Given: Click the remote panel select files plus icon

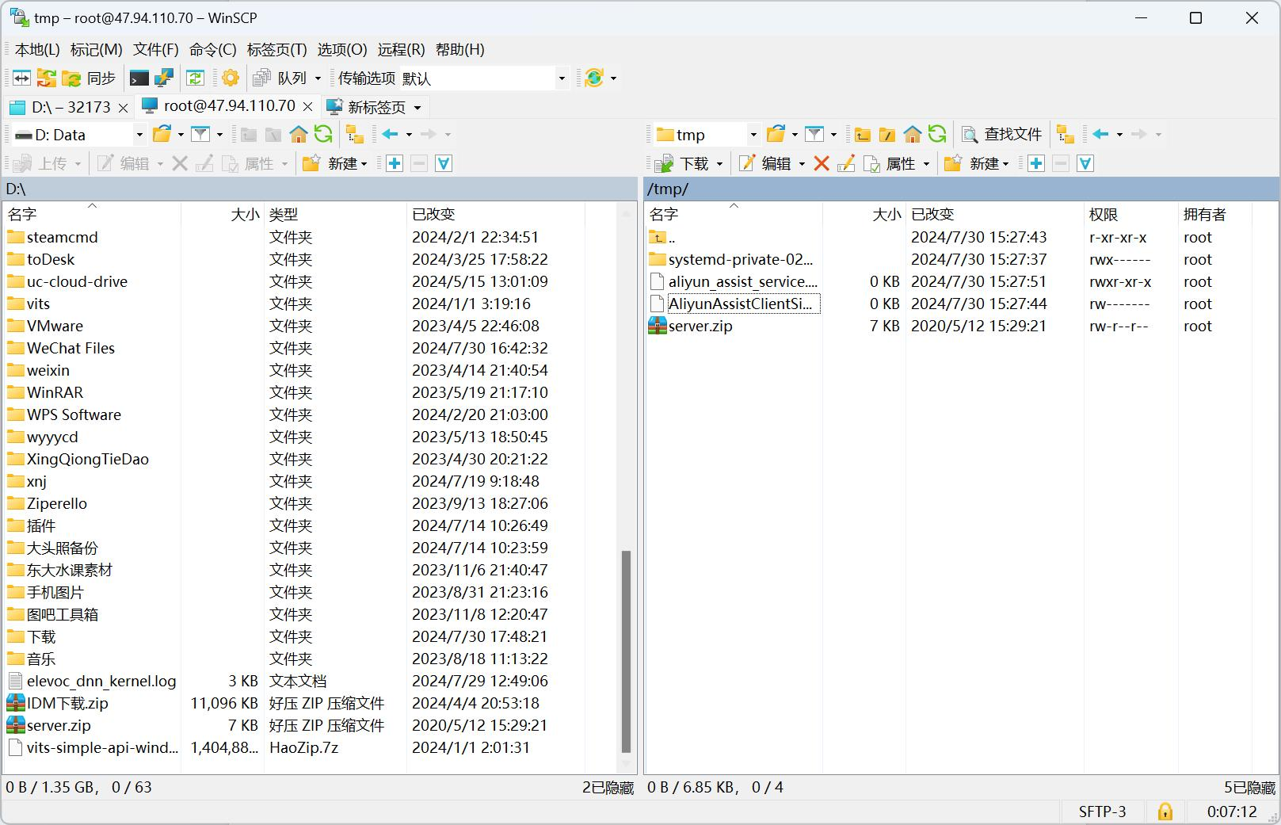Looking at the screenshot, I should pos(1036,163).
